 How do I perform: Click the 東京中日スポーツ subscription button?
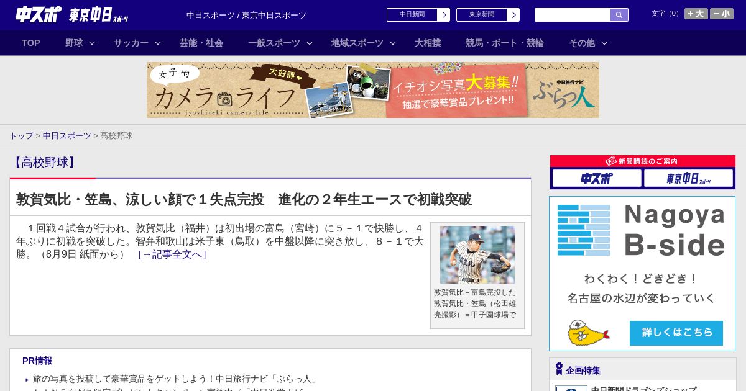(688, 179)
